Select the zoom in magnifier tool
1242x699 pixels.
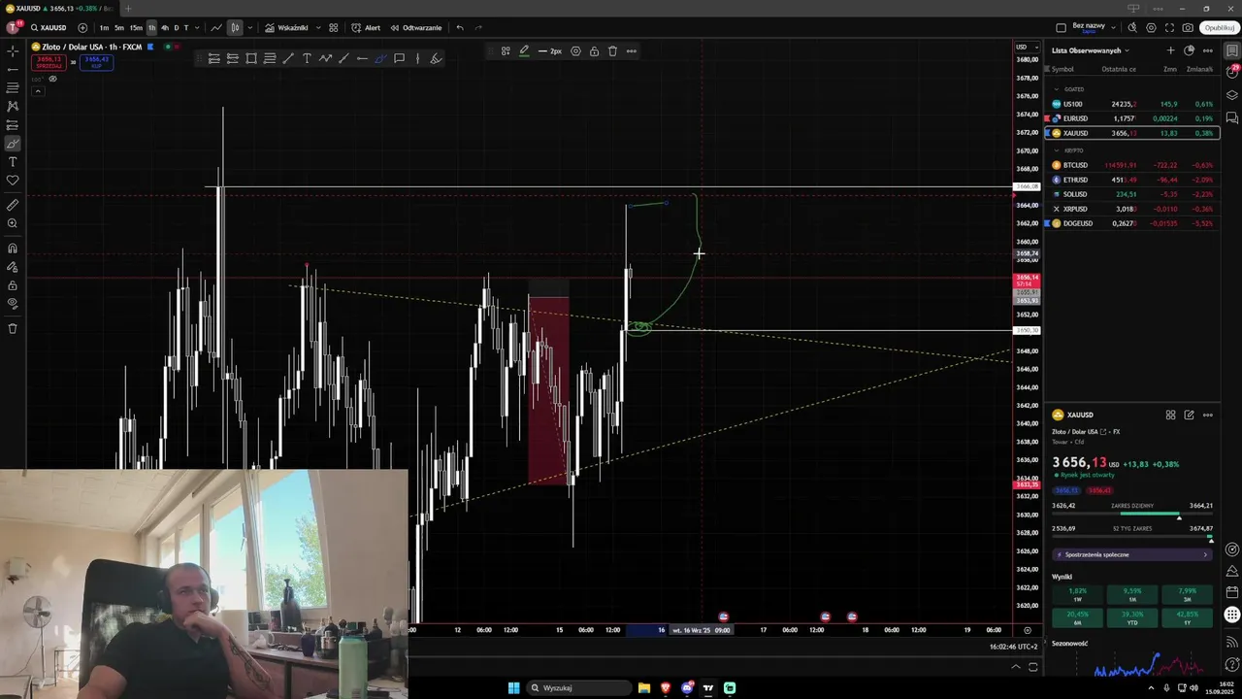coord(13,223)
